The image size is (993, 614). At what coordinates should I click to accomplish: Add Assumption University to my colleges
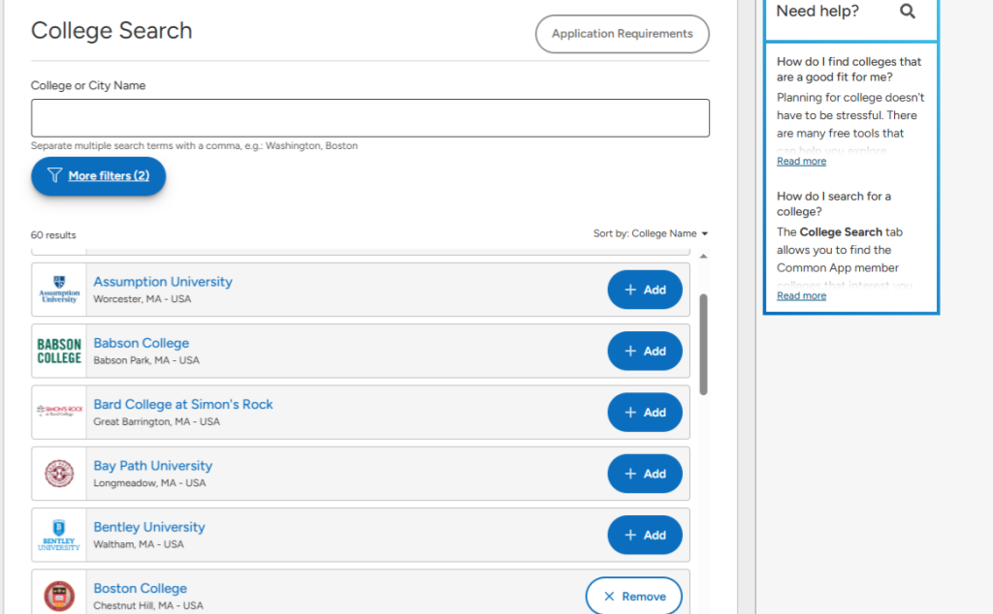(645, 290)
